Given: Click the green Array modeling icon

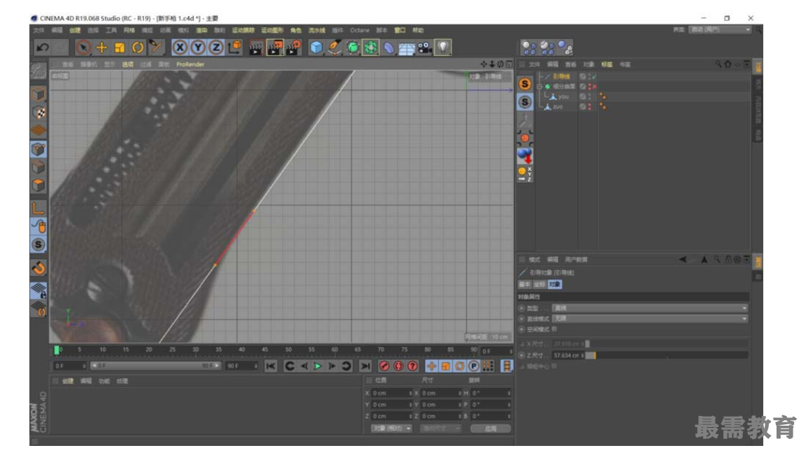Looking at the screenshot, I should 371,47.
